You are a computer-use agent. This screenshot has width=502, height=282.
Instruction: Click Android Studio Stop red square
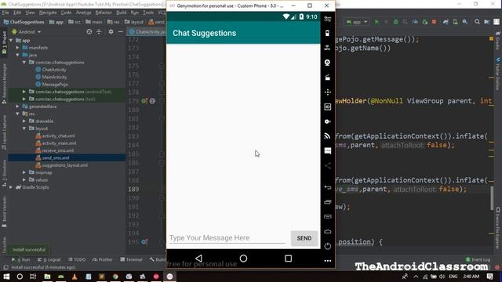coord(434,22)
